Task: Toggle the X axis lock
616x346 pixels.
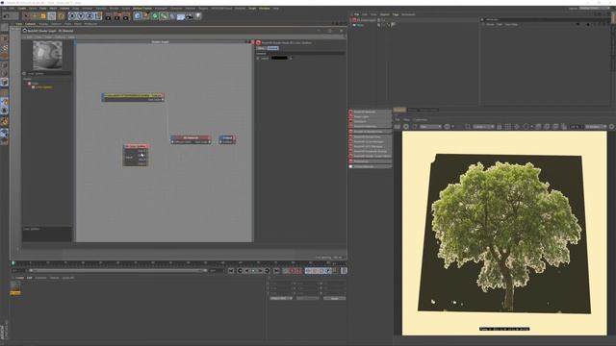Action: coord(72,16)
